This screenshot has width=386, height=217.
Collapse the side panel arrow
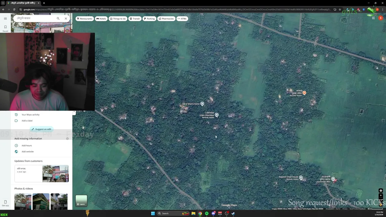pyautogui.click(x=74, y=112)
